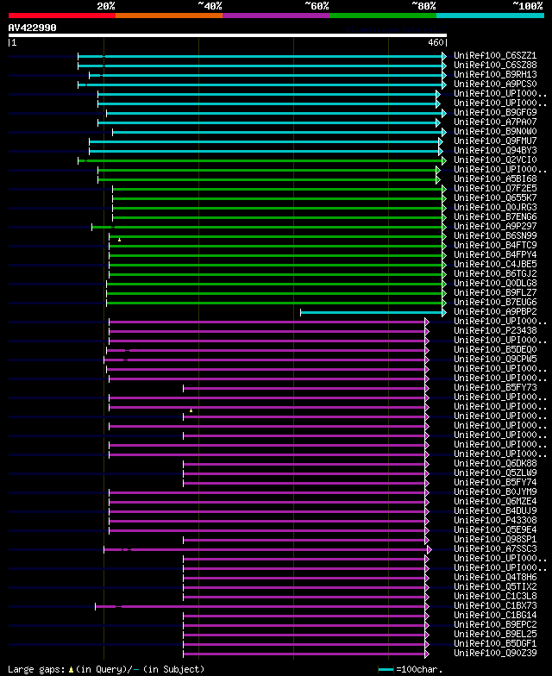Open hit UniRef100_A7PA07
Viewport: 552px width, 676px height.
[495, 122]
